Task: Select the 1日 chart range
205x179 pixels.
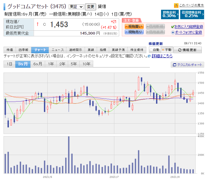Action: 9,64
